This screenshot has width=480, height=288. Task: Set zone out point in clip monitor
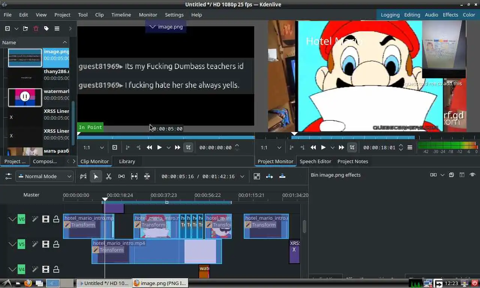point(138,147)
